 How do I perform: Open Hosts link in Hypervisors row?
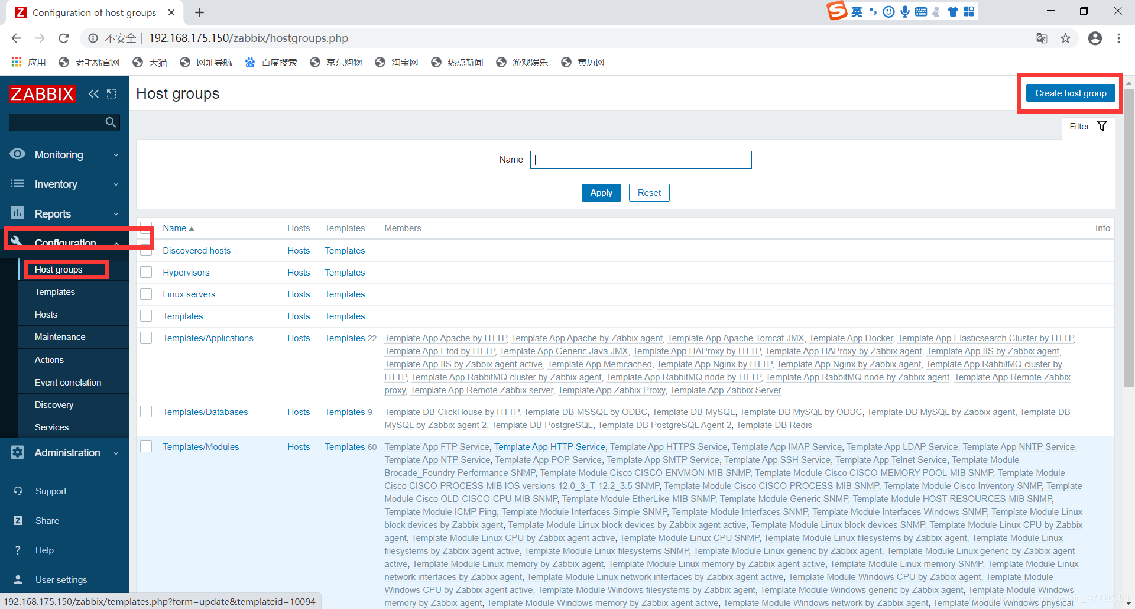[299, 273]
